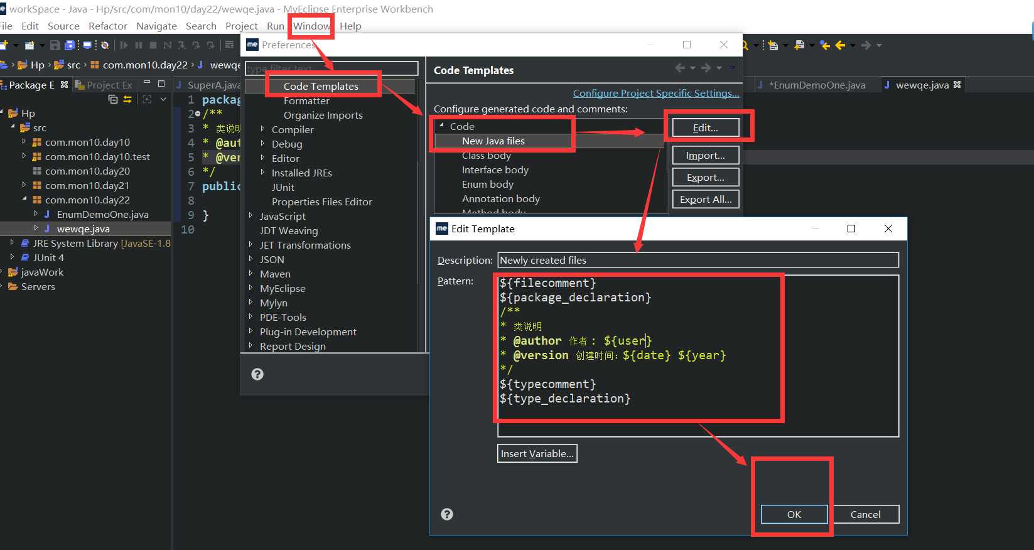This screenshot has height=550, width=1034.
Task: Click the Preferences back arrow icon
Action: [680, 68]
